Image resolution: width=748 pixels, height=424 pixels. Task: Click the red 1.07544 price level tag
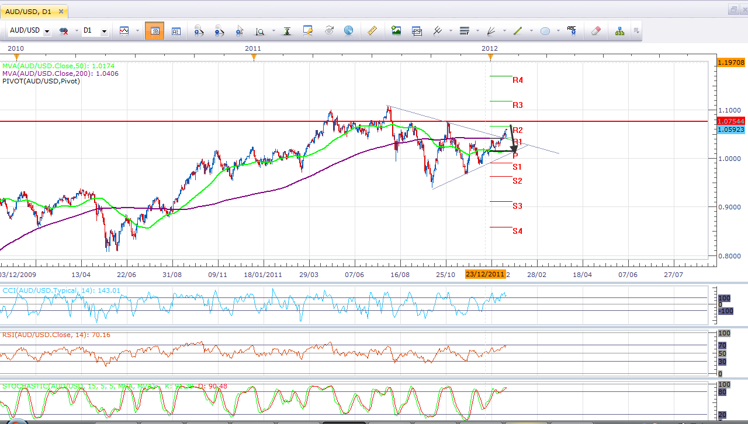coord(730,121)
